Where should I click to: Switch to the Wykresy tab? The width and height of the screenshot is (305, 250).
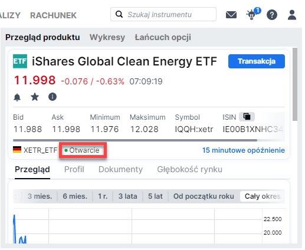click(107, 37)
